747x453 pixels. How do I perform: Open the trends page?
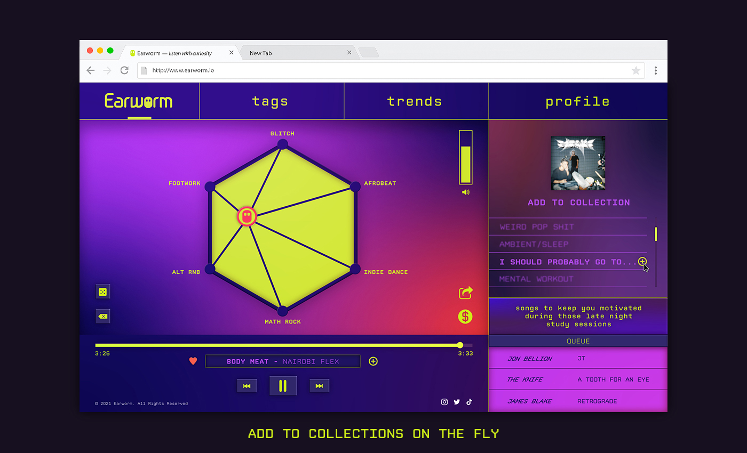click(x=415, y=101)
